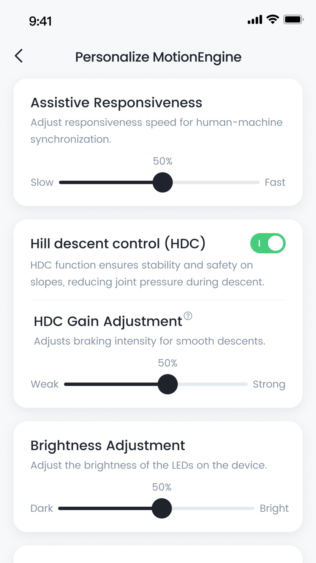Viewport: 316px width, 563px height.
Task: Tap the cellular signal bars icon
Action: [254, 19]
